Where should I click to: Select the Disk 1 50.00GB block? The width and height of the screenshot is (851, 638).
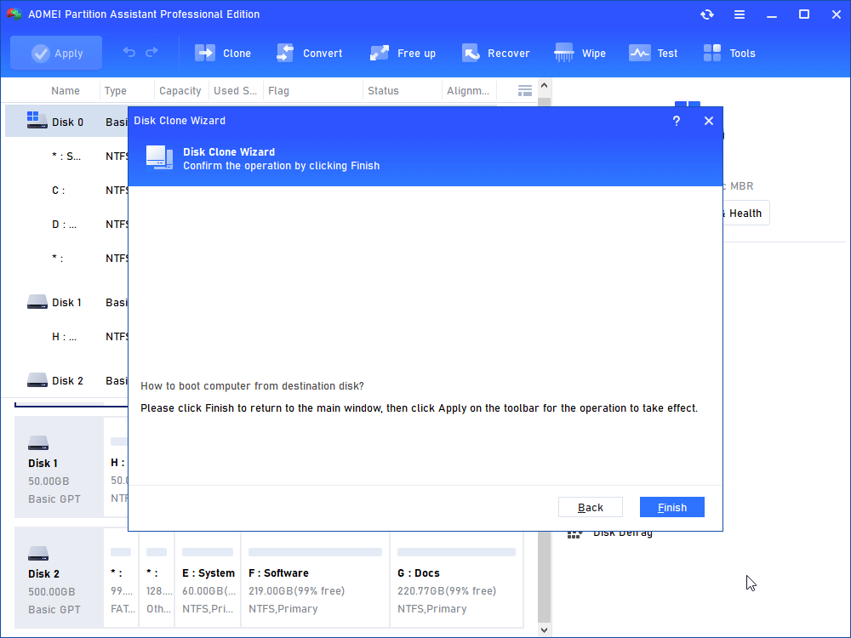click(x=59, y=467)
